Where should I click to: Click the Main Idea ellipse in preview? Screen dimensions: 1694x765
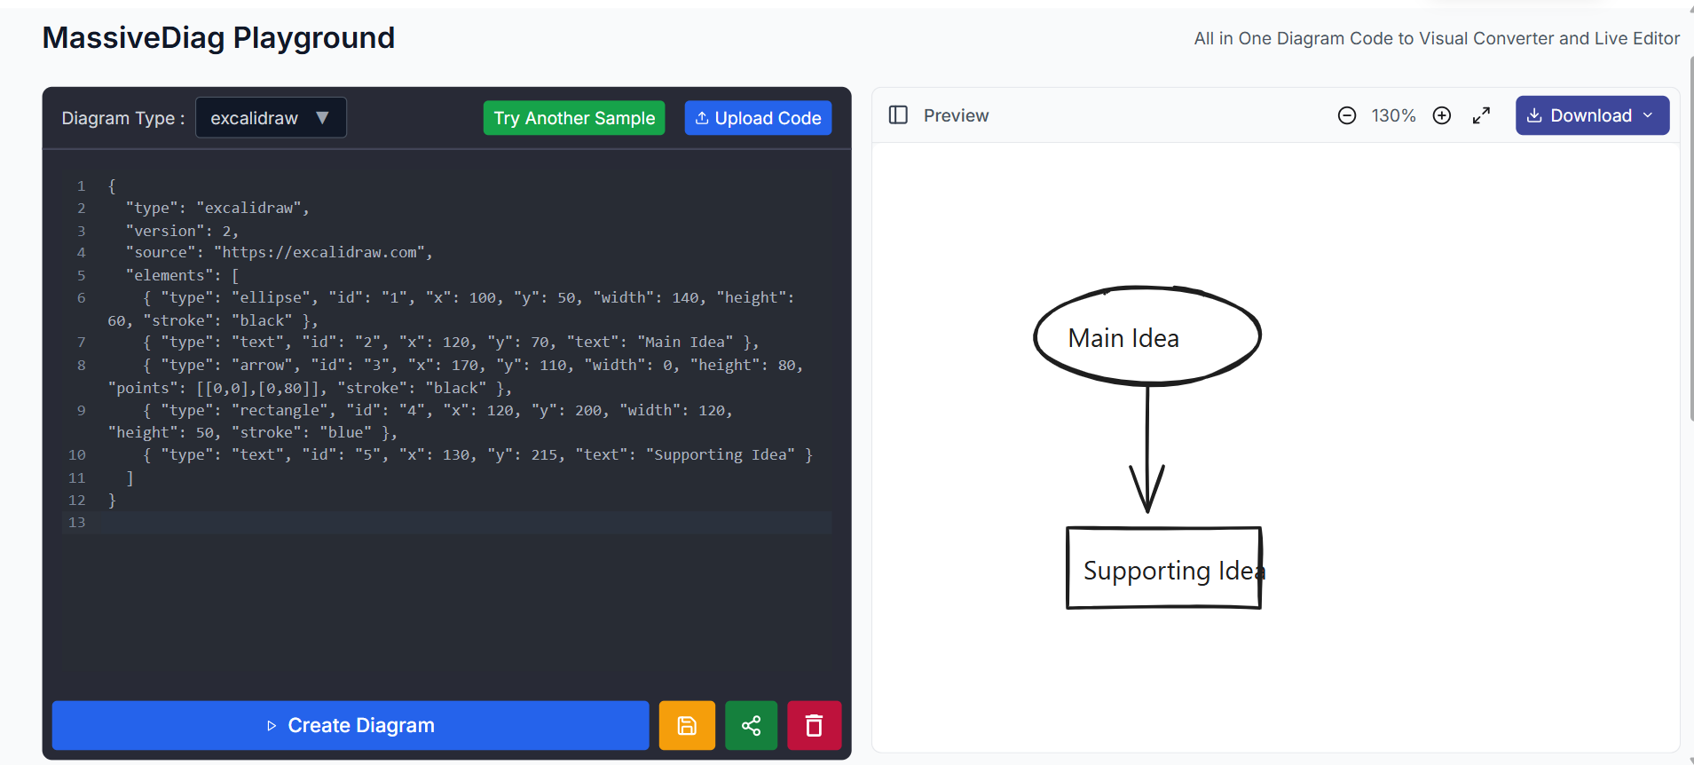[1146, 336]
